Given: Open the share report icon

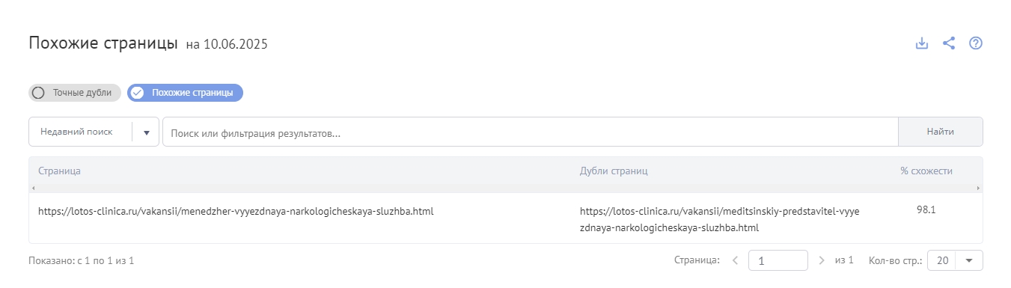Looking at the screenshot, I should click(949, 43).
